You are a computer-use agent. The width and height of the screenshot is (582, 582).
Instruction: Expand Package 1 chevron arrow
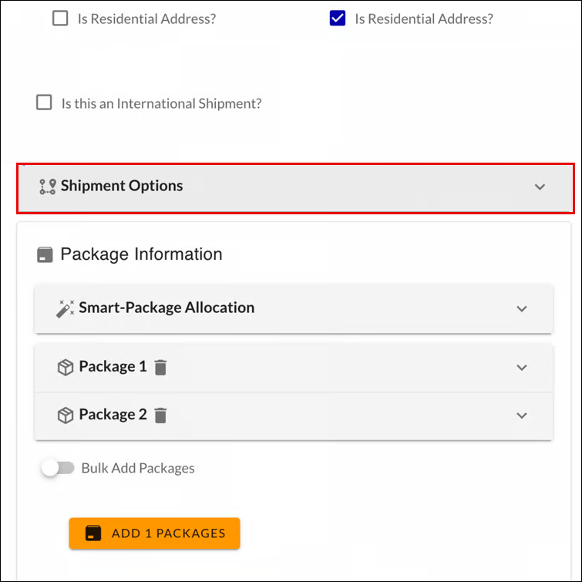[522, 368]
